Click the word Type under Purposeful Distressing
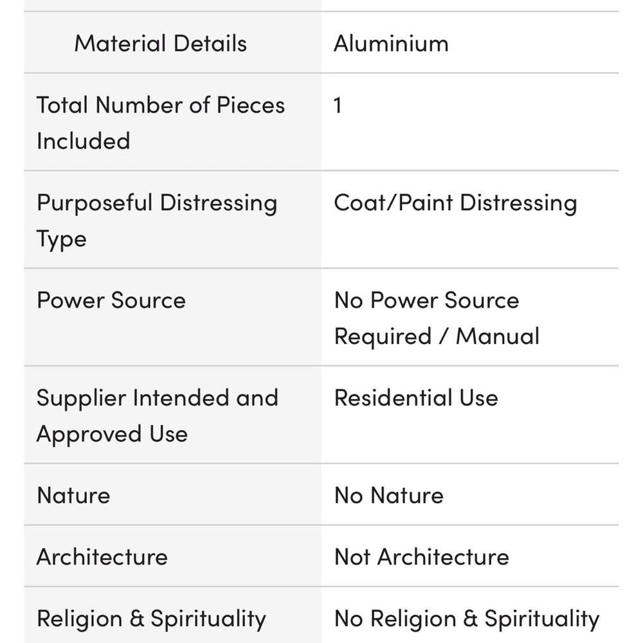643x643 pixels. click(62, 239)
